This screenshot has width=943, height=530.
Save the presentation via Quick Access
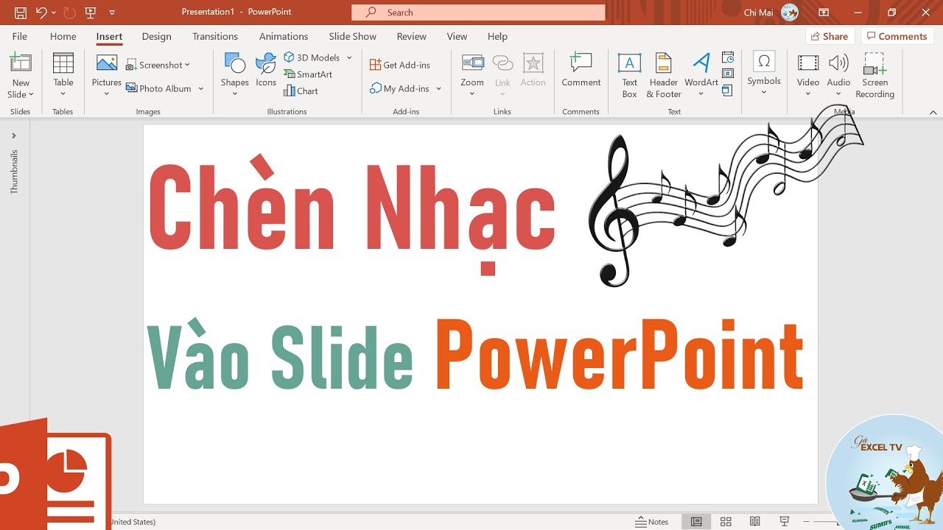[x=21, y=13]
